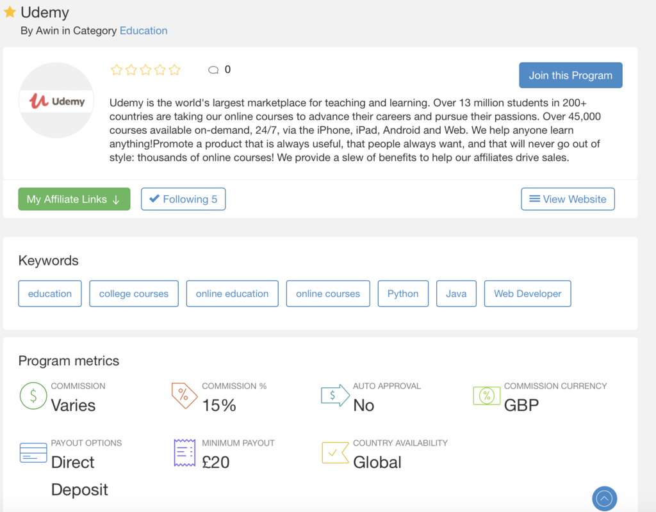656x512 pixels.
Task: Select the Python keyword tag
Action: coord(403,294)
